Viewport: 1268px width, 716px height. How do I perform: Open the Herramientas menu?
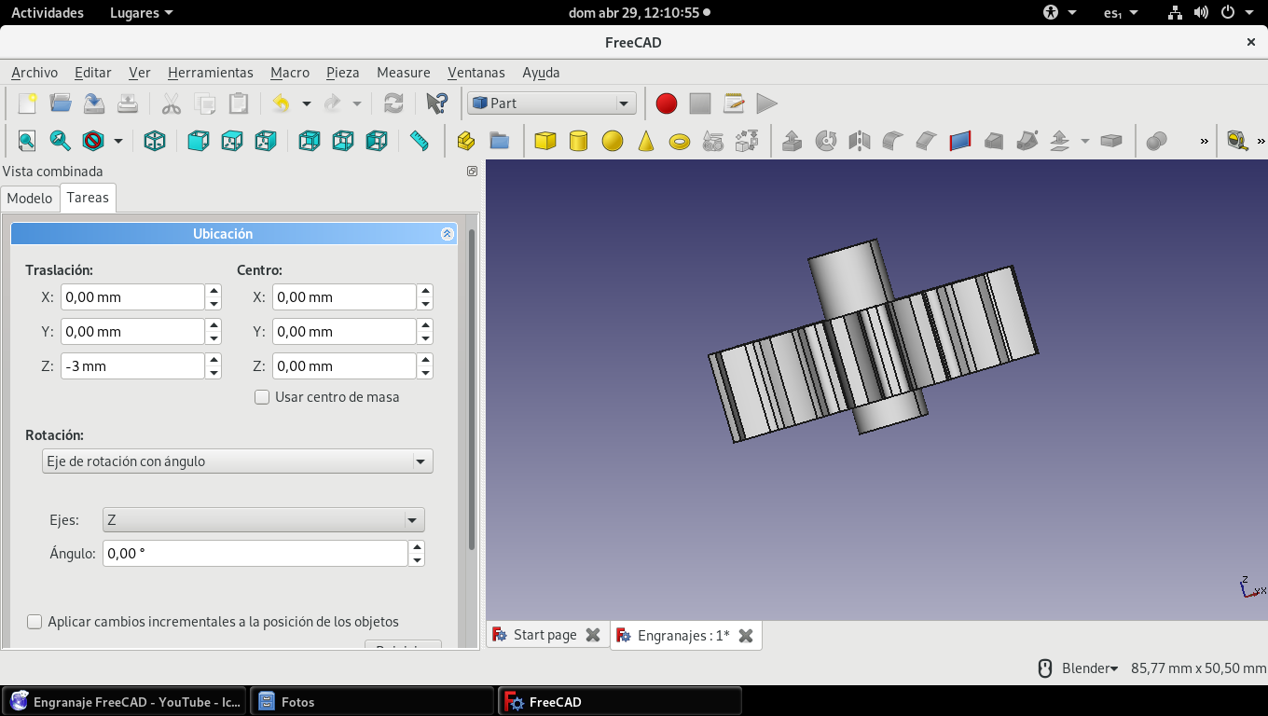tap(210, 73)
